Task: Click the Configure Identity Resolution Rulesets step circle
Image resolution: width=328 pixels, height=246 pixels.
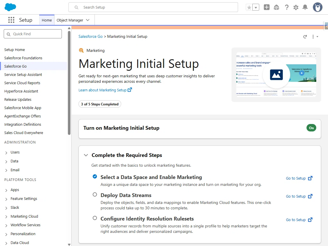Action: 95,218
